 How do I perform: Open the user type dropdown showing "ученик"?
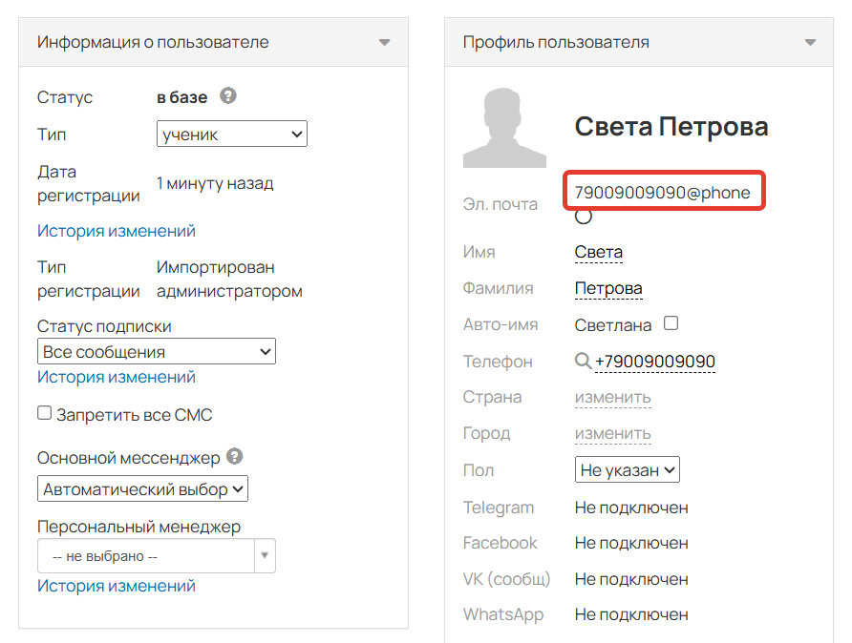[232, 134]
